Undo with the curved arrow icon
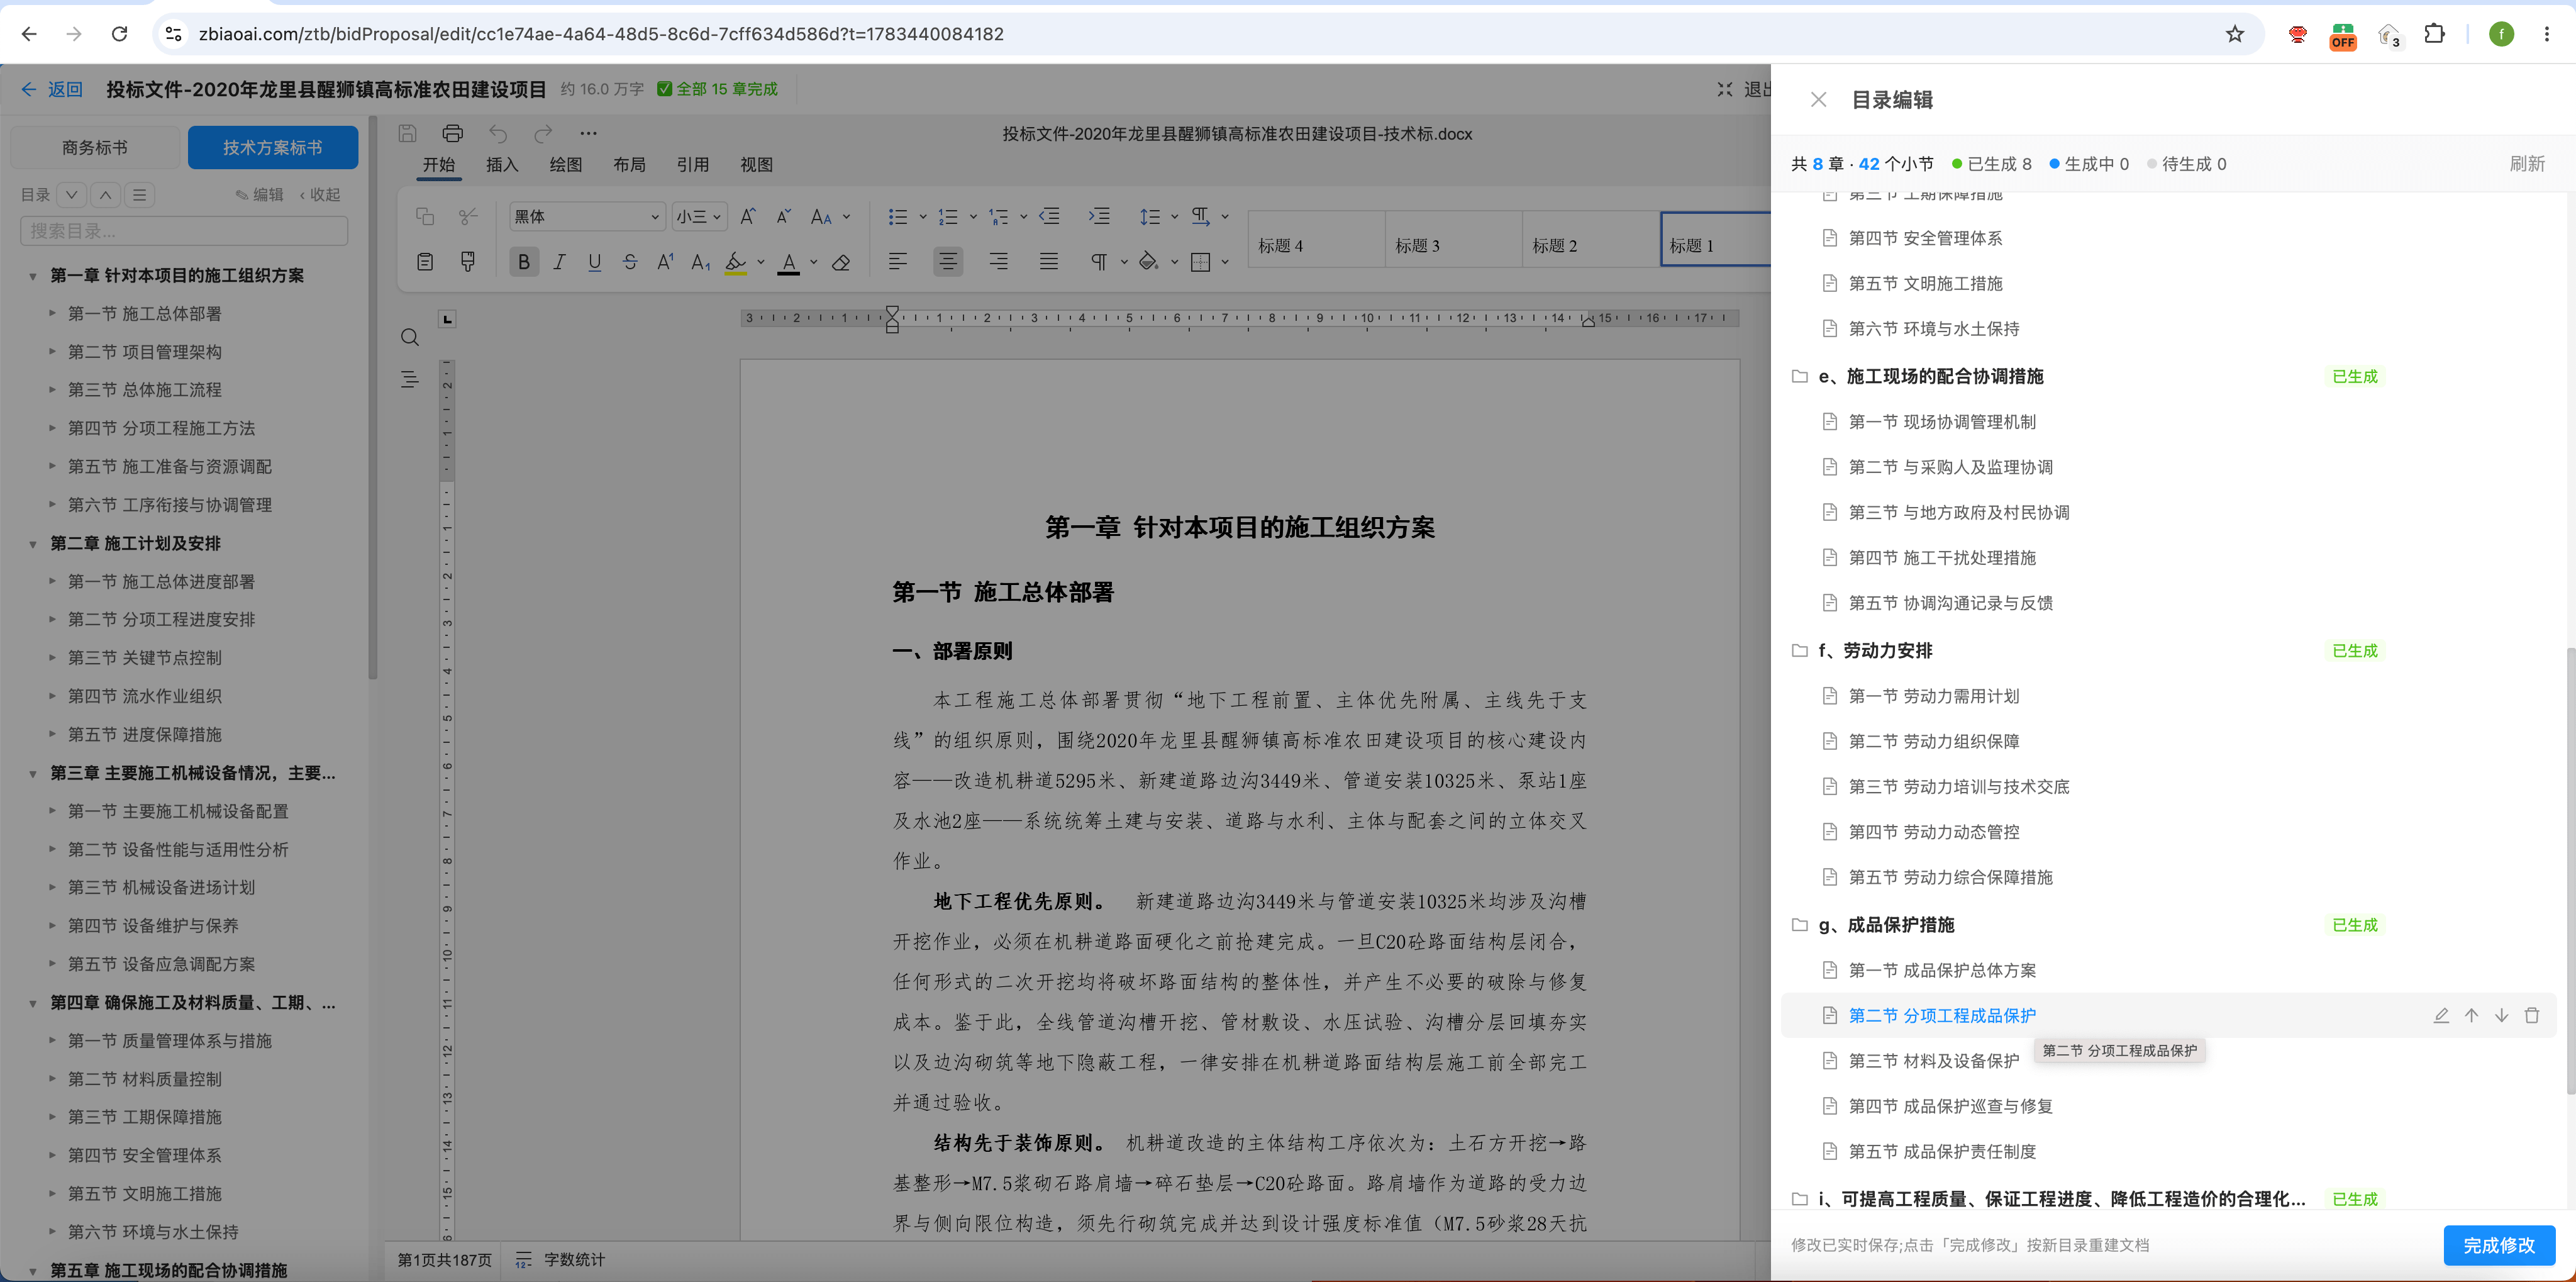2576x1282 pixels. click(498, 133)
